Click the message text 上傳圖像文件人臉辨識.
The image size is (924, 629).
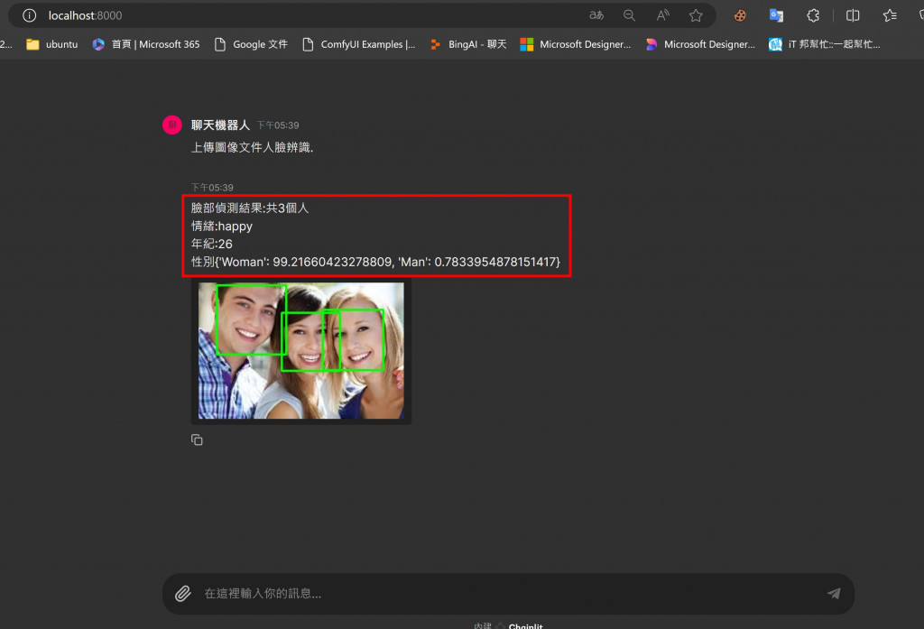tap(253, 147)
